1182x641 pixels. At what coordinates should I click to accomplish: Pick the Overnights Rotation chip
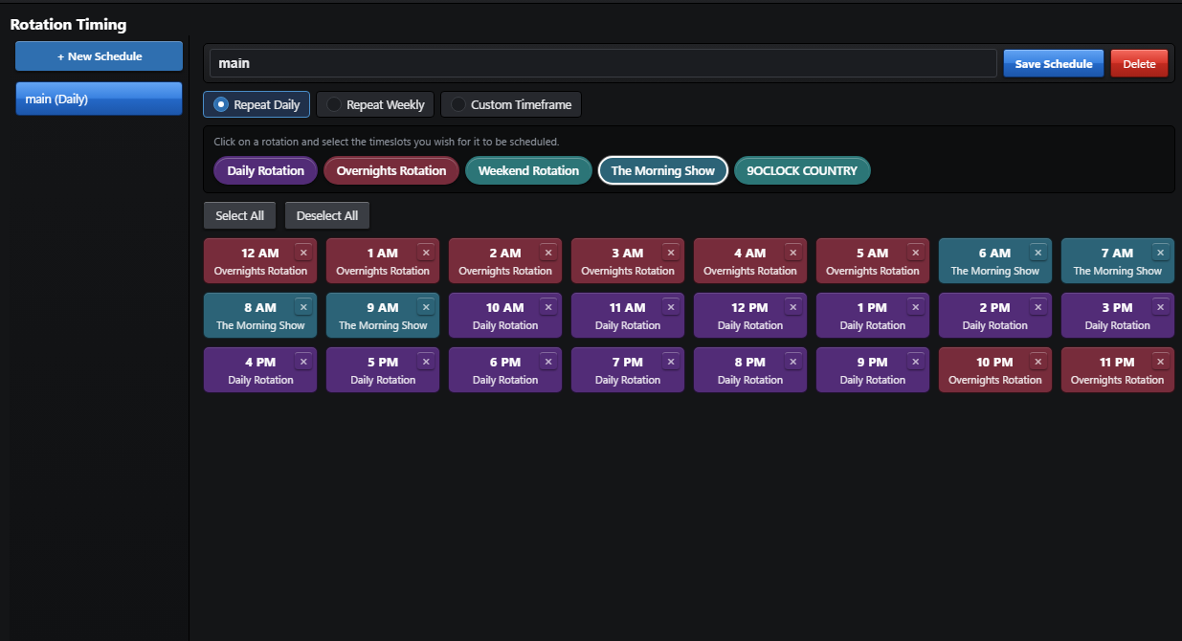tap(391, 170)
